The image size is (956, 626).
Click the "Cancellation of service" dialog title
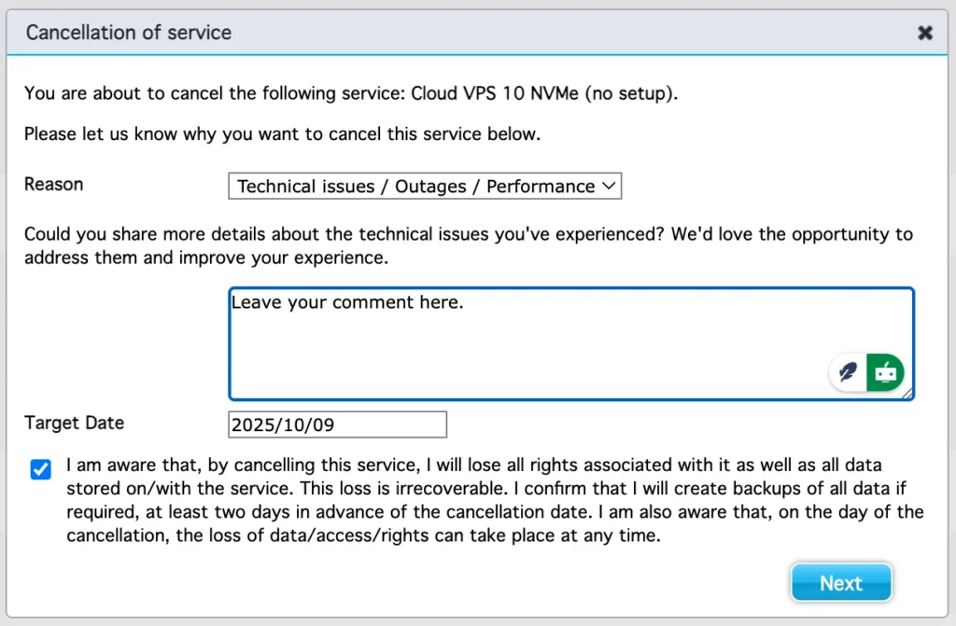tap(129, 33)
